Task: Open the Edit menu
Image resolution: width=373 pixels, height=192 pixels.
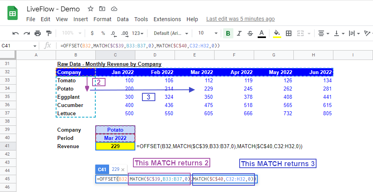Action: [45, 19]
